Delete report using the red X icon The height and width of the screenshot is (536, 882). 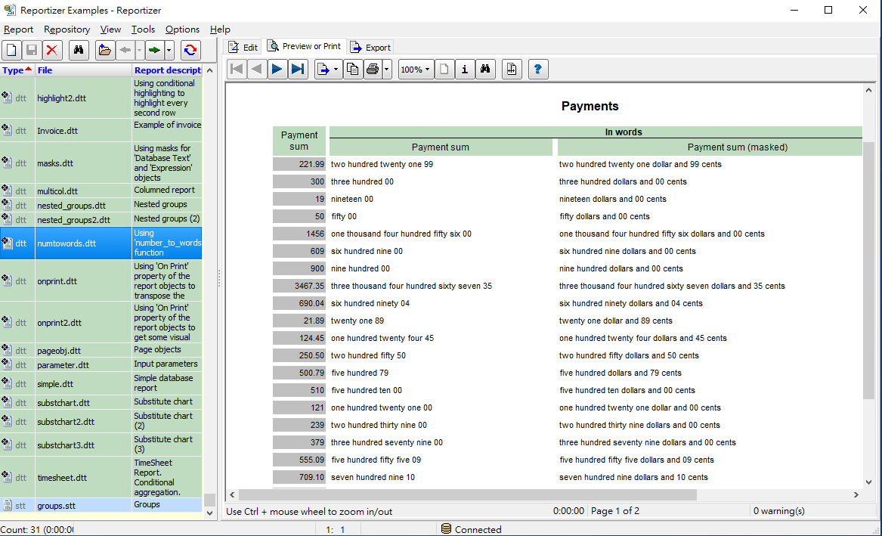[52, 51]
